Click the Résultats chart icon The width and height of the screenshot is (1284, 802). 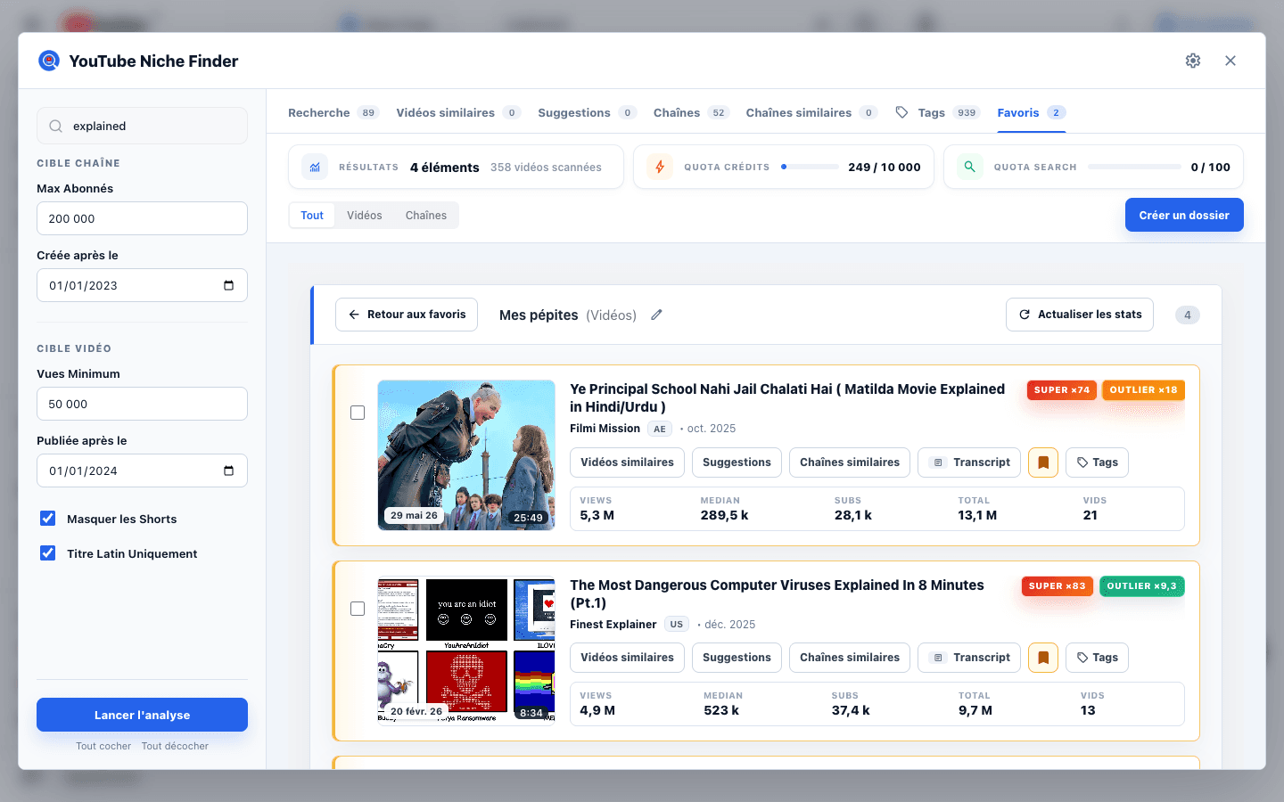point(315,168)
